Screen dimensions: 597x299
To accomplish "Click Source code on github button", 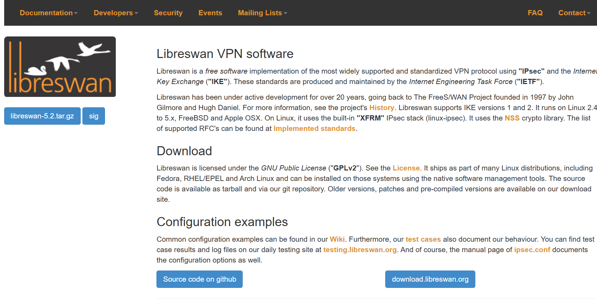I will click(x=200, y=279).
